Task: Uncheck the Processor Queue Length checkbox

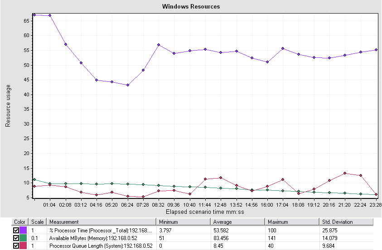Action: [16, 245]
